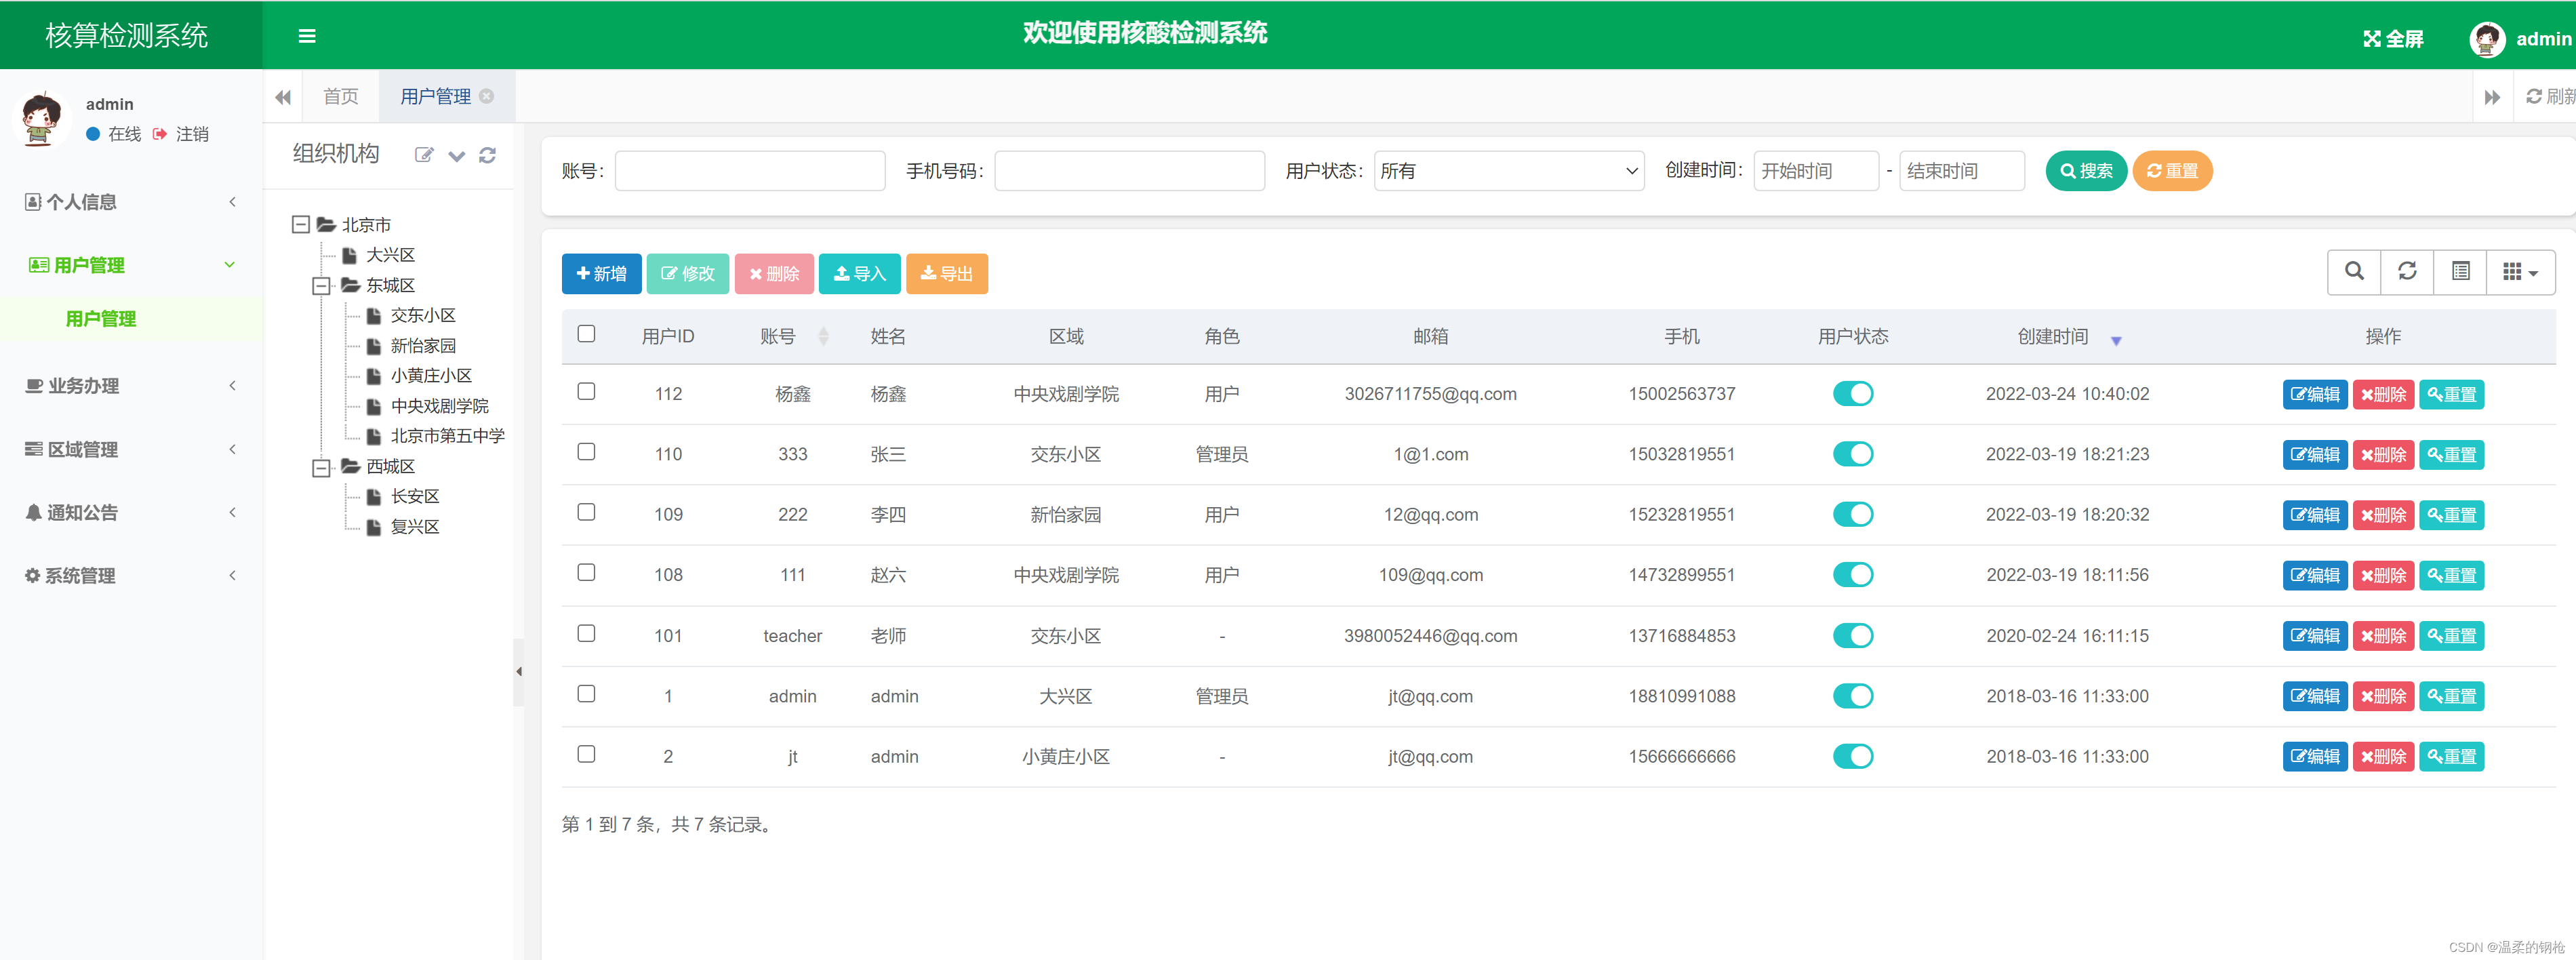This screenshot has height=960, width=2576.
Task: Collapse the 北京市 tree node
Action: [300, 224]
